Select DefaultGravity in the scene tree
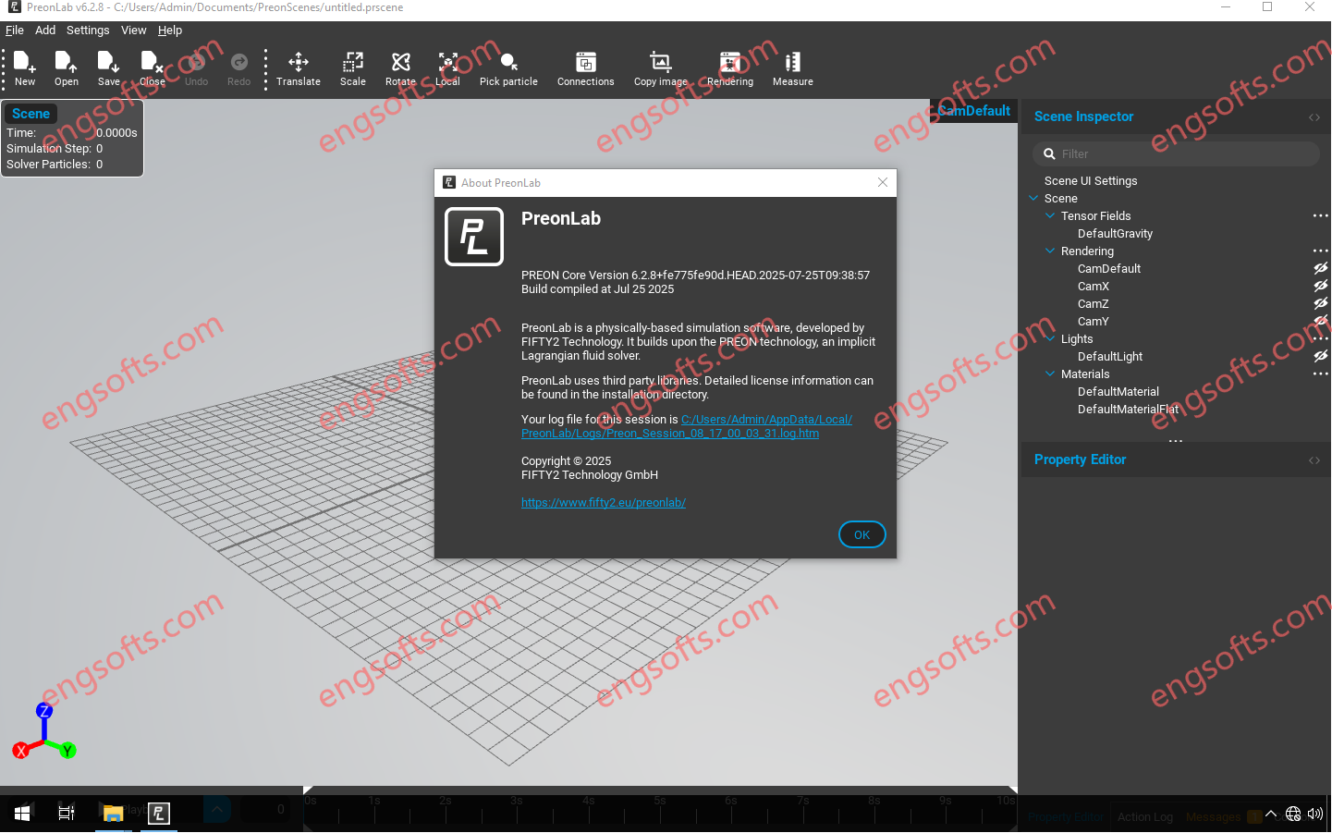Screen dimensions: 1332x833 [1116, 234]
